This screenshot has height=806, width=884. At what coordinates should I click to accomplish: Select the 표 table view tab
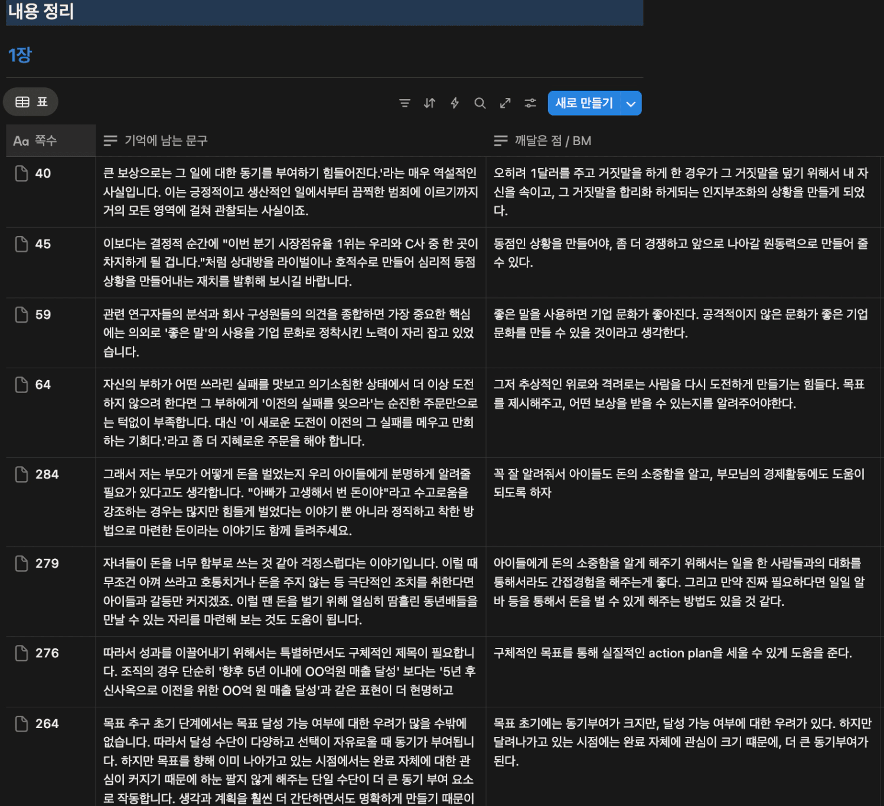tap(31, 102)
